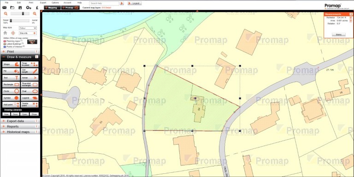
Task: Select the Circle drawing tool
Action: (11, 91)
